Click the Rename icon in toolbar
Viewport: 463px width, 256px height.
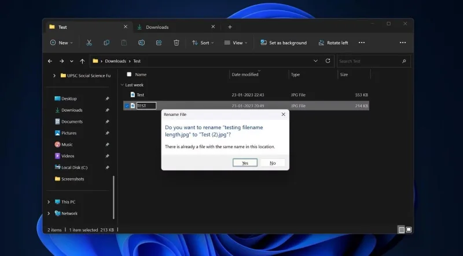(x=141, y=43)
